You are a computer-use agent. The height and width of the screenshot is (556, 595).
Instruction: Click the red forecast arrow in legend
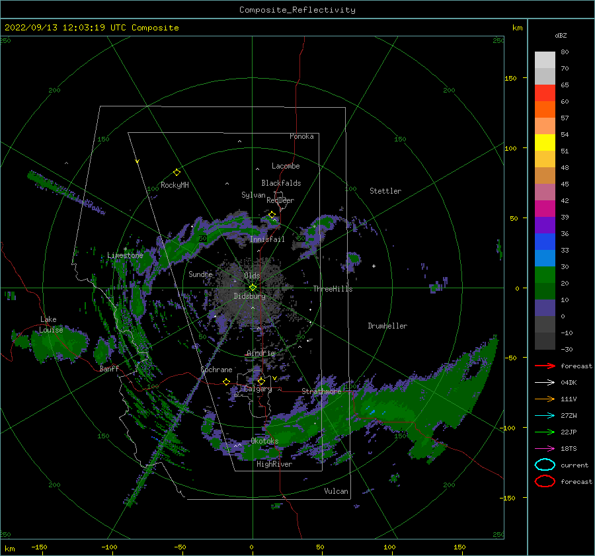(545, 366)
